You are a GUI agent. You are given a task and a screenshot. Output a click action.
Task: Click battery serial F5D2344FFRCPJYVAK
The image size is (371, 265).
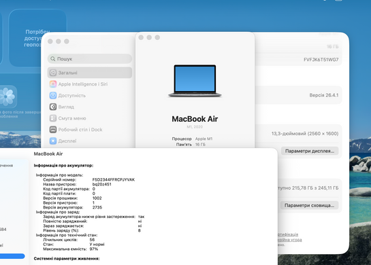(114, 180)
